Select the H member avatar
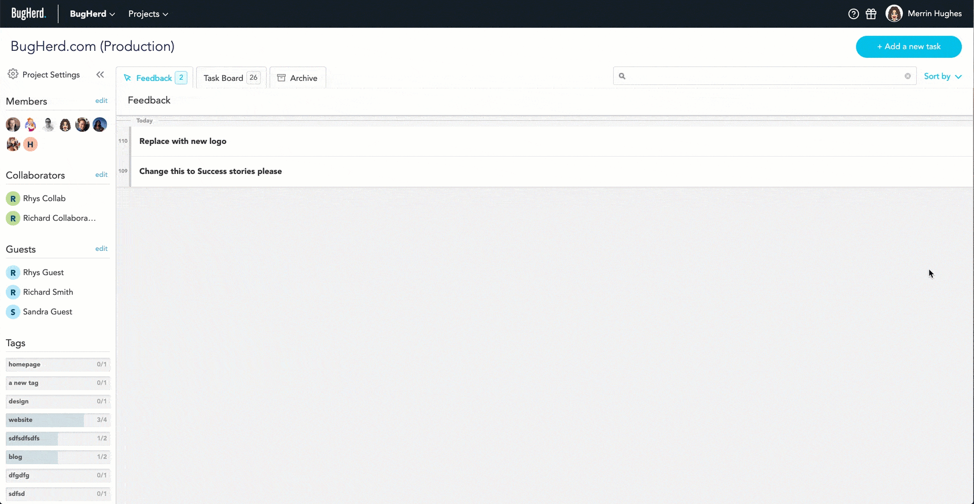 point(31,144)
